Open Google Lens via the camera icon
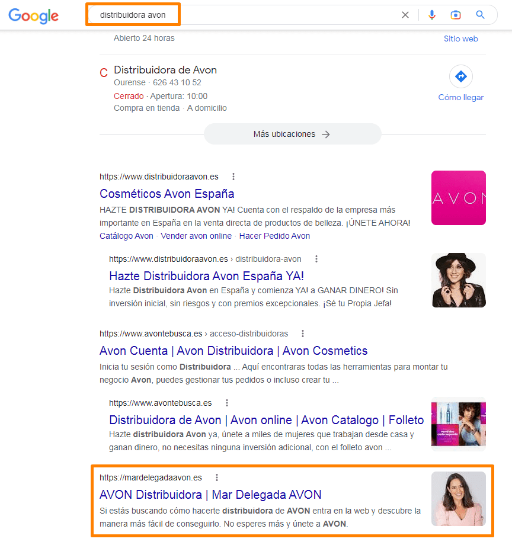The image size is (512, 545). point(456,15)
